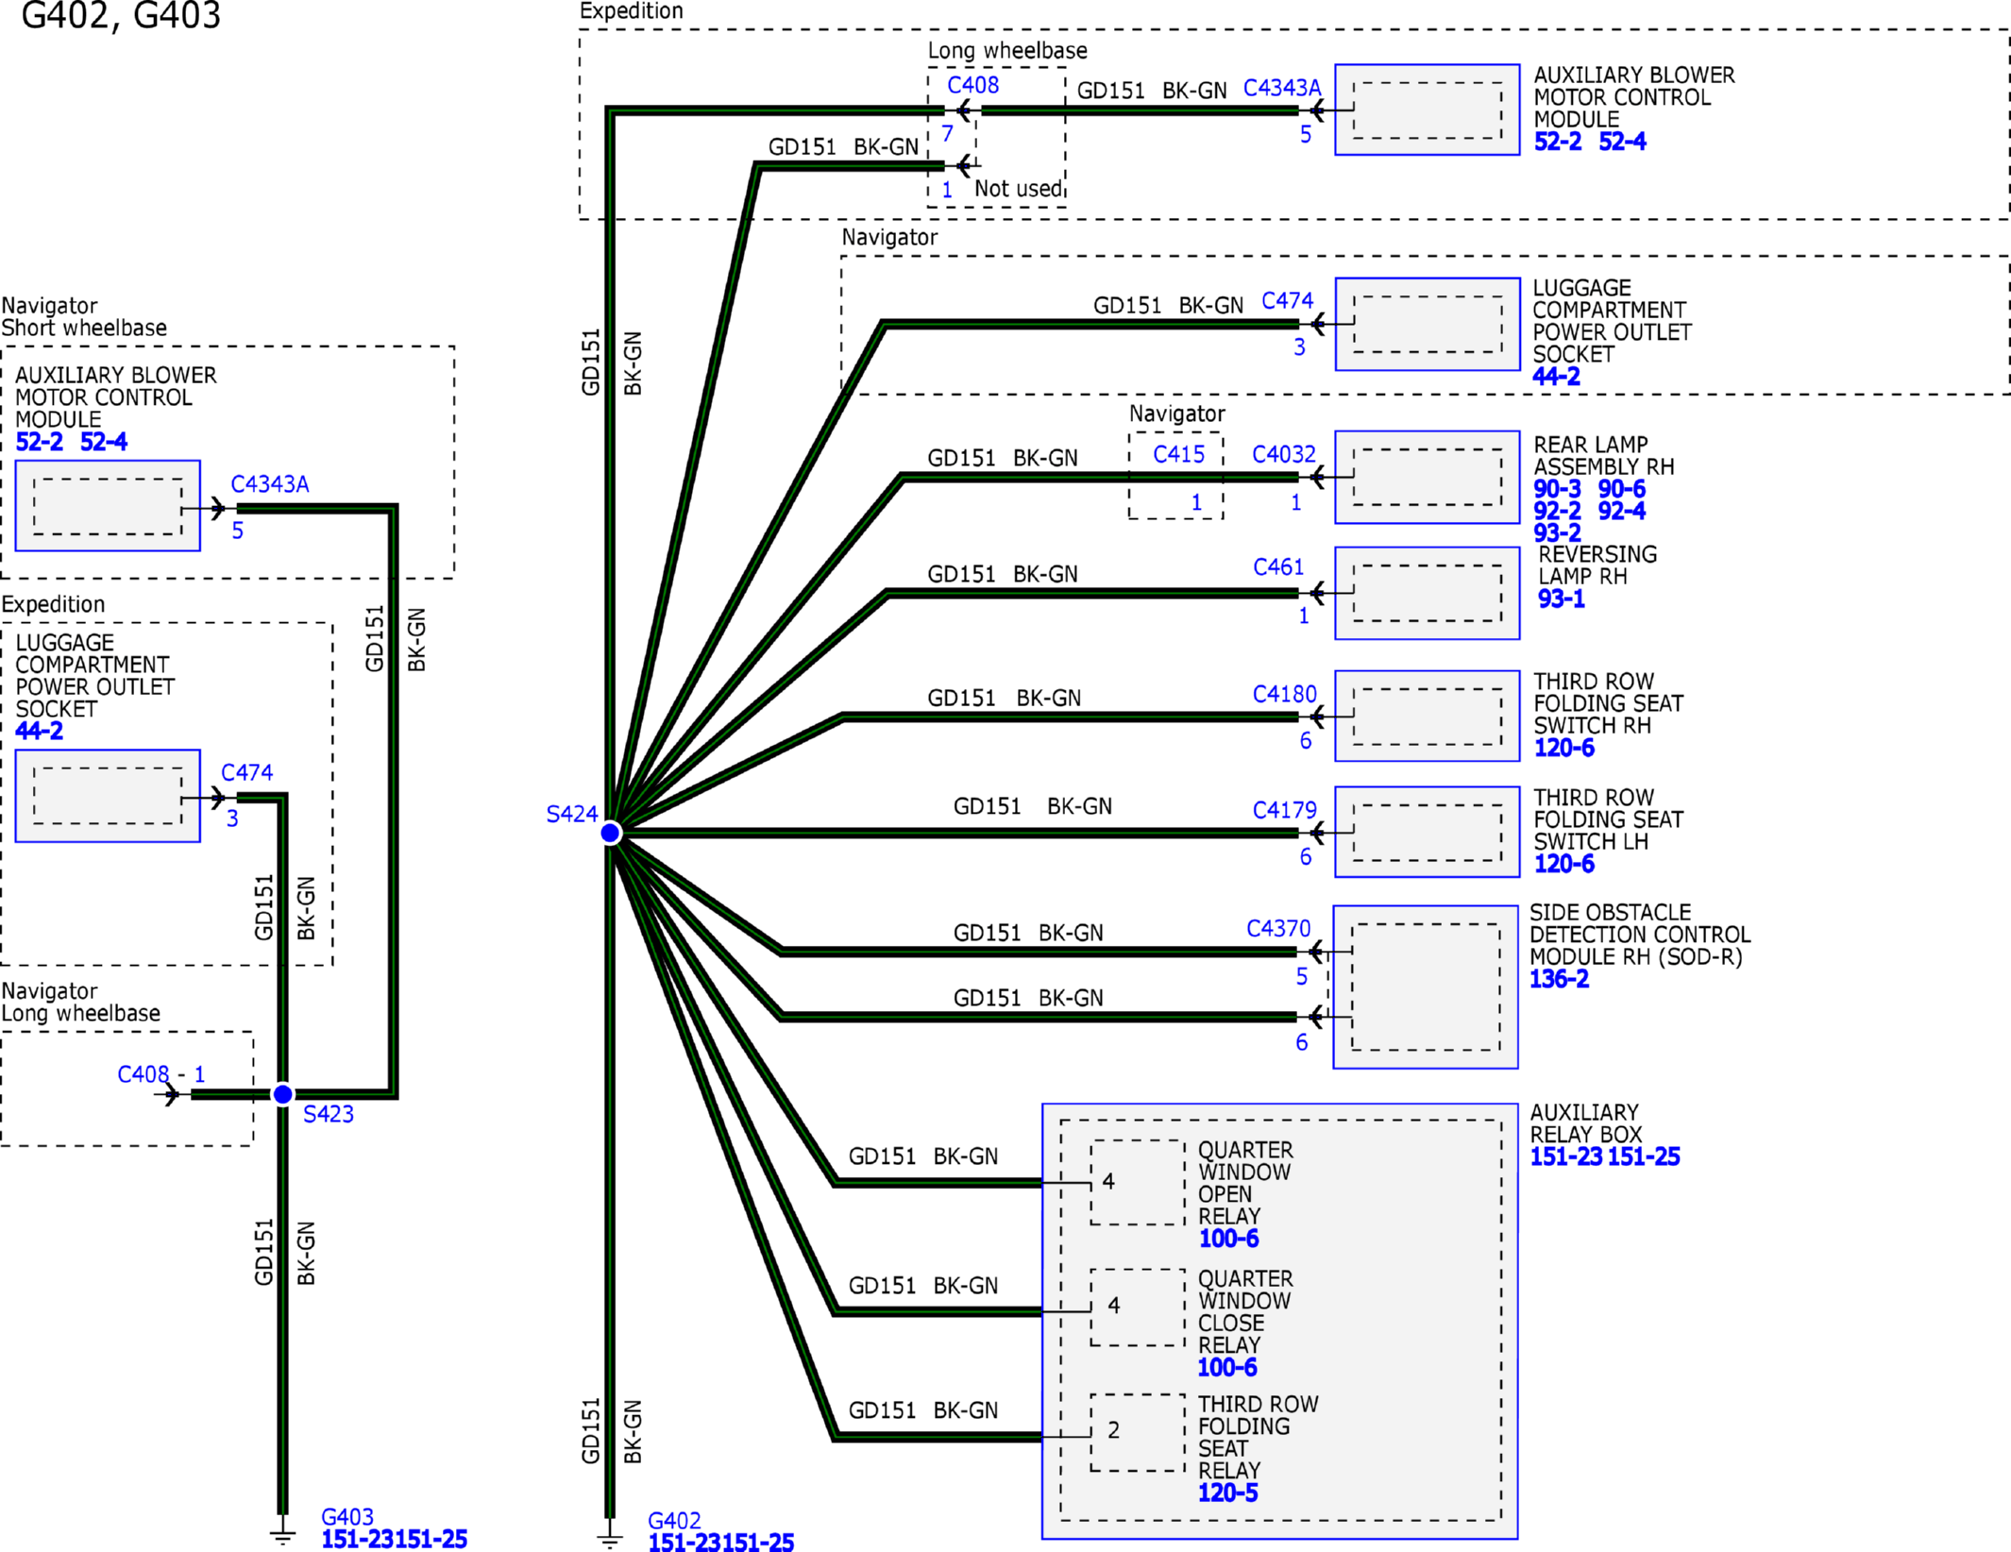Click the 'Navigator Short wheelbase' heading
This screenshot has height=1552, width=2011.
[x=84, y=316]
